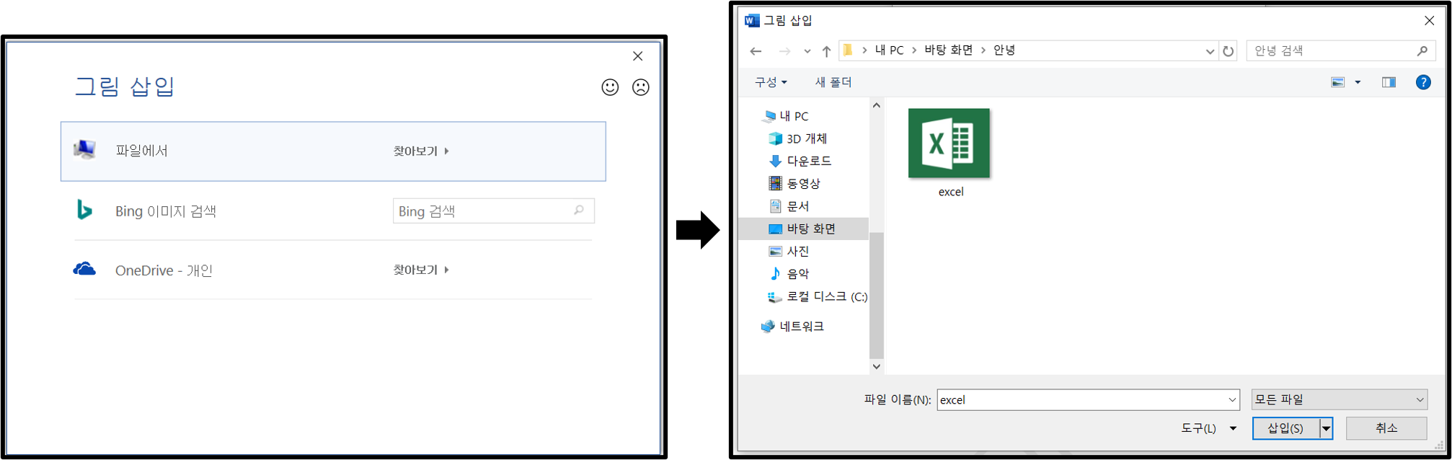Open help with the question mark icon
Image resolution: width=1452 pixels, height=460 pixels.
[x=1423, y=82]
